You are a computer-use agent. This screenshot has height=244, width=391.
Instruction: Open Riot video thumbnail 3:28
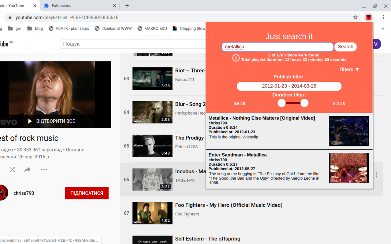(x=152, y=78)
